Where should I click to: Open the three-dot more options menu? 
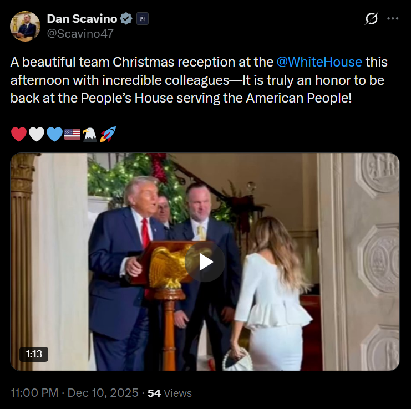click(x=393, y=19)
